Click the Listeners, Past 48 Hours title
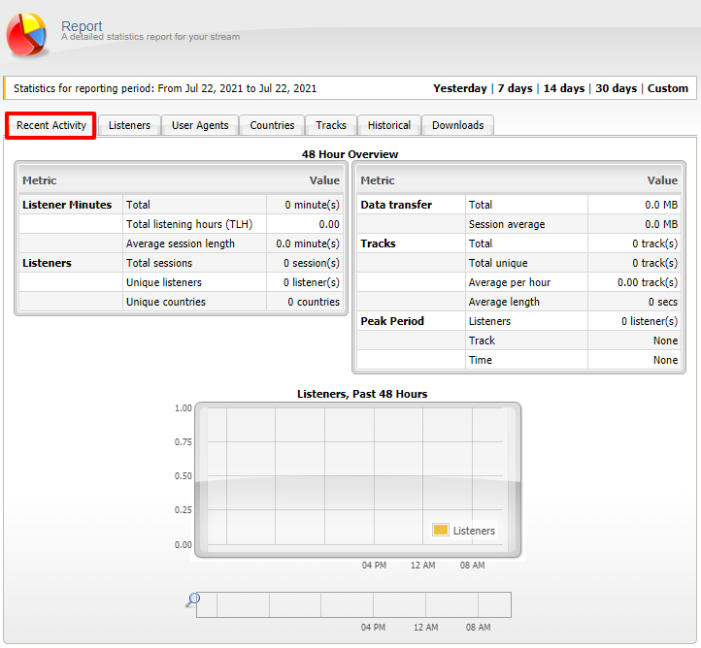 click(362, 394)
